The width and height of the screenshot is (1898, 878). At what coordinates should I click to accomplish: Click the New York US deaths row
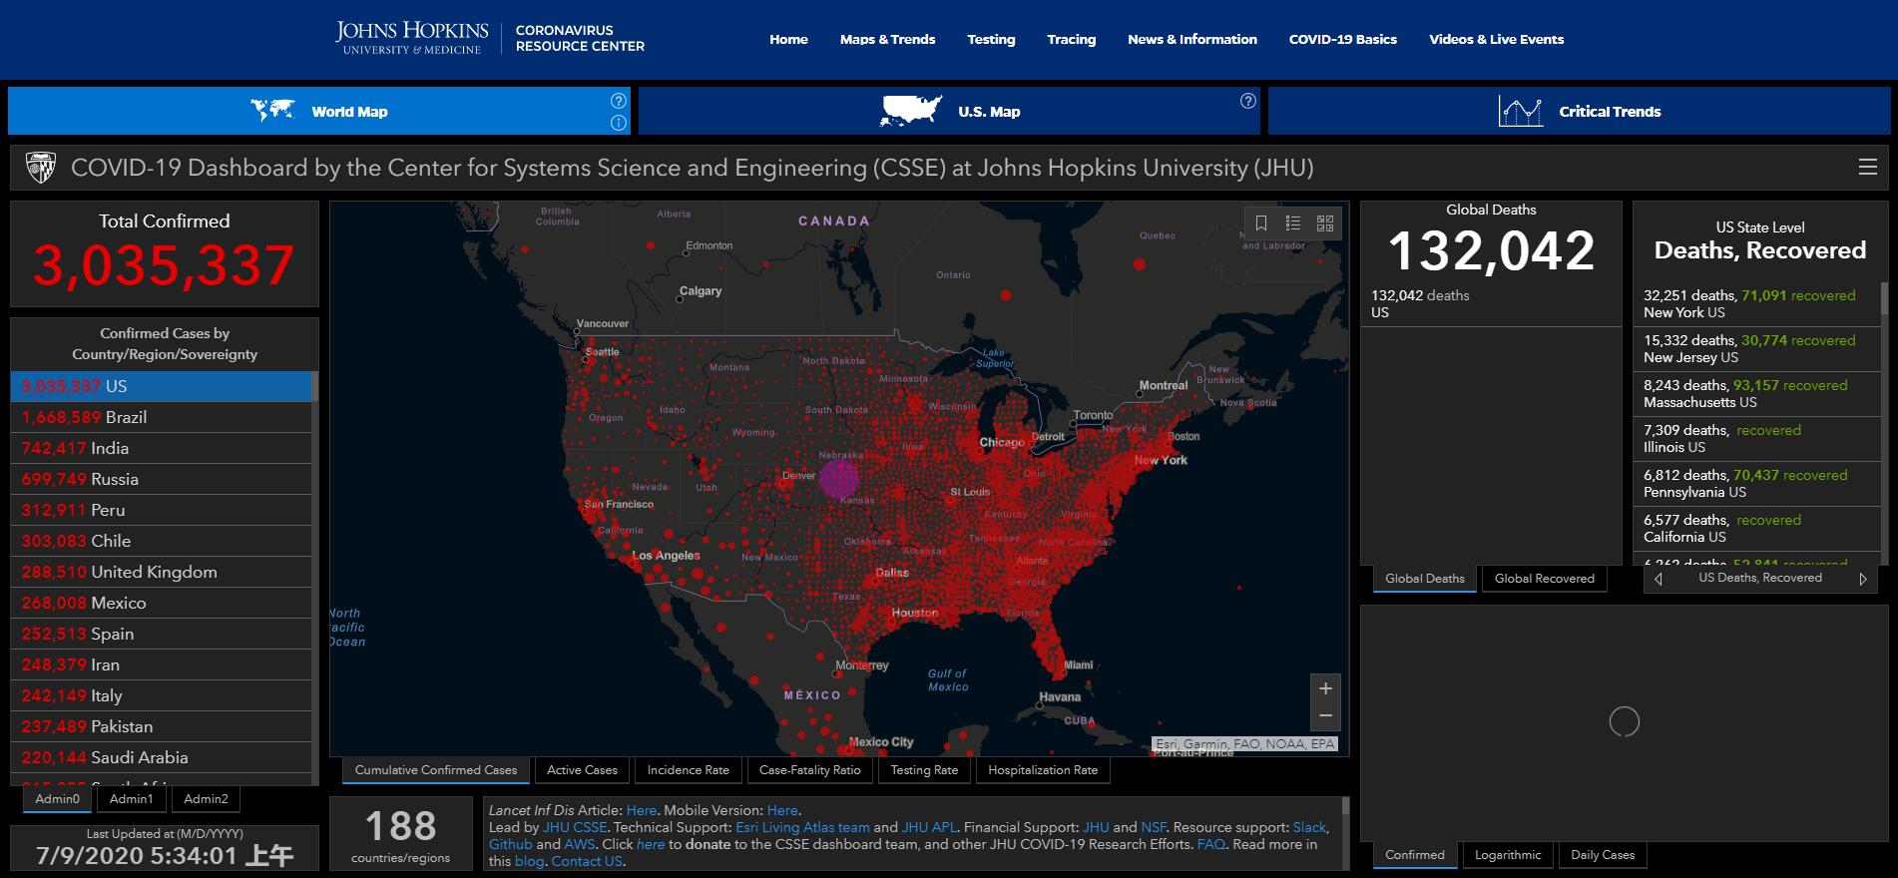tap(1757, 303)
